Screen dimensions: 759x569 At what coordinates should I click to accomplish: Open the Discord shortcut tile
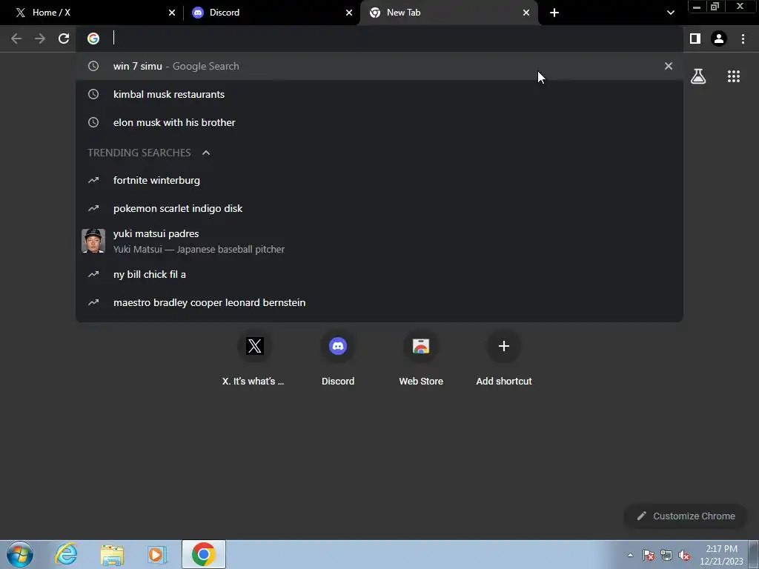click(x=338, y=358)
